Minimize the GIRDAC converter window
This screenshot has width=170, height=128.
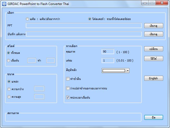tap(145, 3)
